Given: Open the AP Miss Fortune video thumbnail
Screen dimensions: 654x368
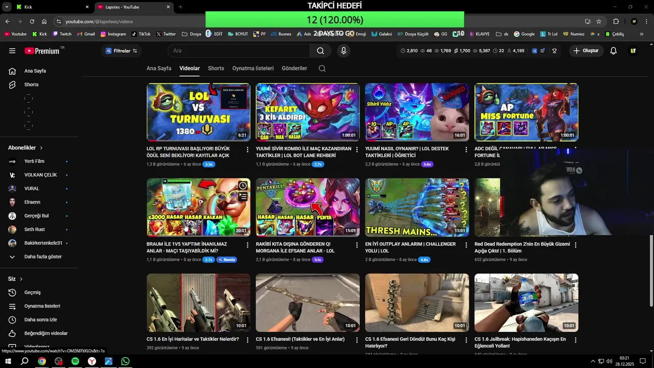Looking at the screenshot, I should pos(526,112).
